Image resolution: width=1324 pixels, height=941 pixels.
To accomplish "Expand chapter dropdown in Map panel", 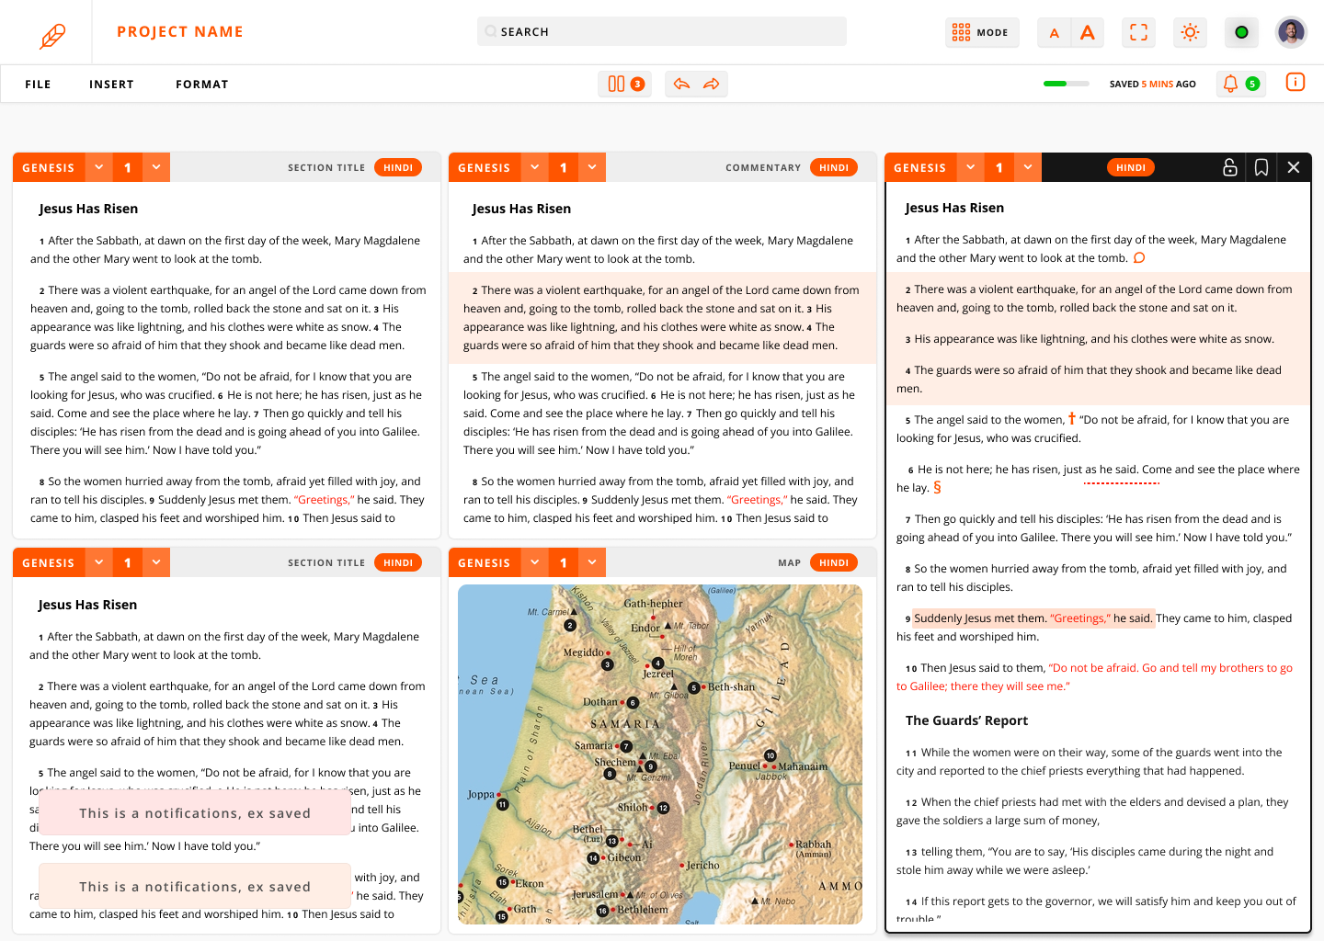I will point(592,562).
